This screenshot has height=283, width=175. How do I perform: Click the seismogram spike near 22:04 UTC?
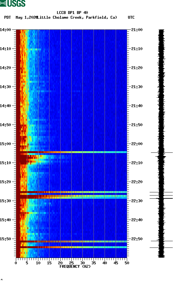[x=162, y=153]
